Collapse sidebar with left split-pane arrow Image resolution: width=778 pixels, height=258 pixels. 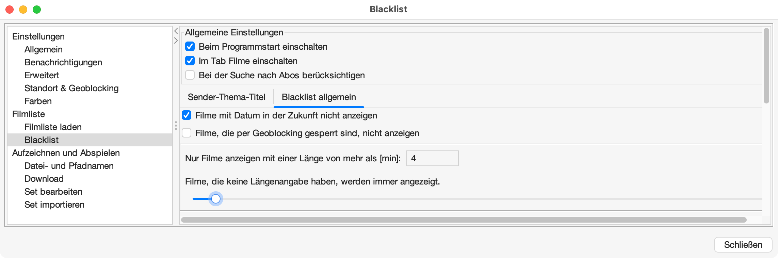pos(176,31)
